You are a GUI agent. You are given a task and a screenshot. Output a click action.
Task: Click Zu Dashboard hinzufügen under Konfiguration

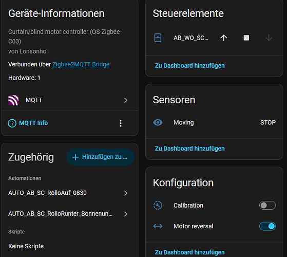(189, 252)
